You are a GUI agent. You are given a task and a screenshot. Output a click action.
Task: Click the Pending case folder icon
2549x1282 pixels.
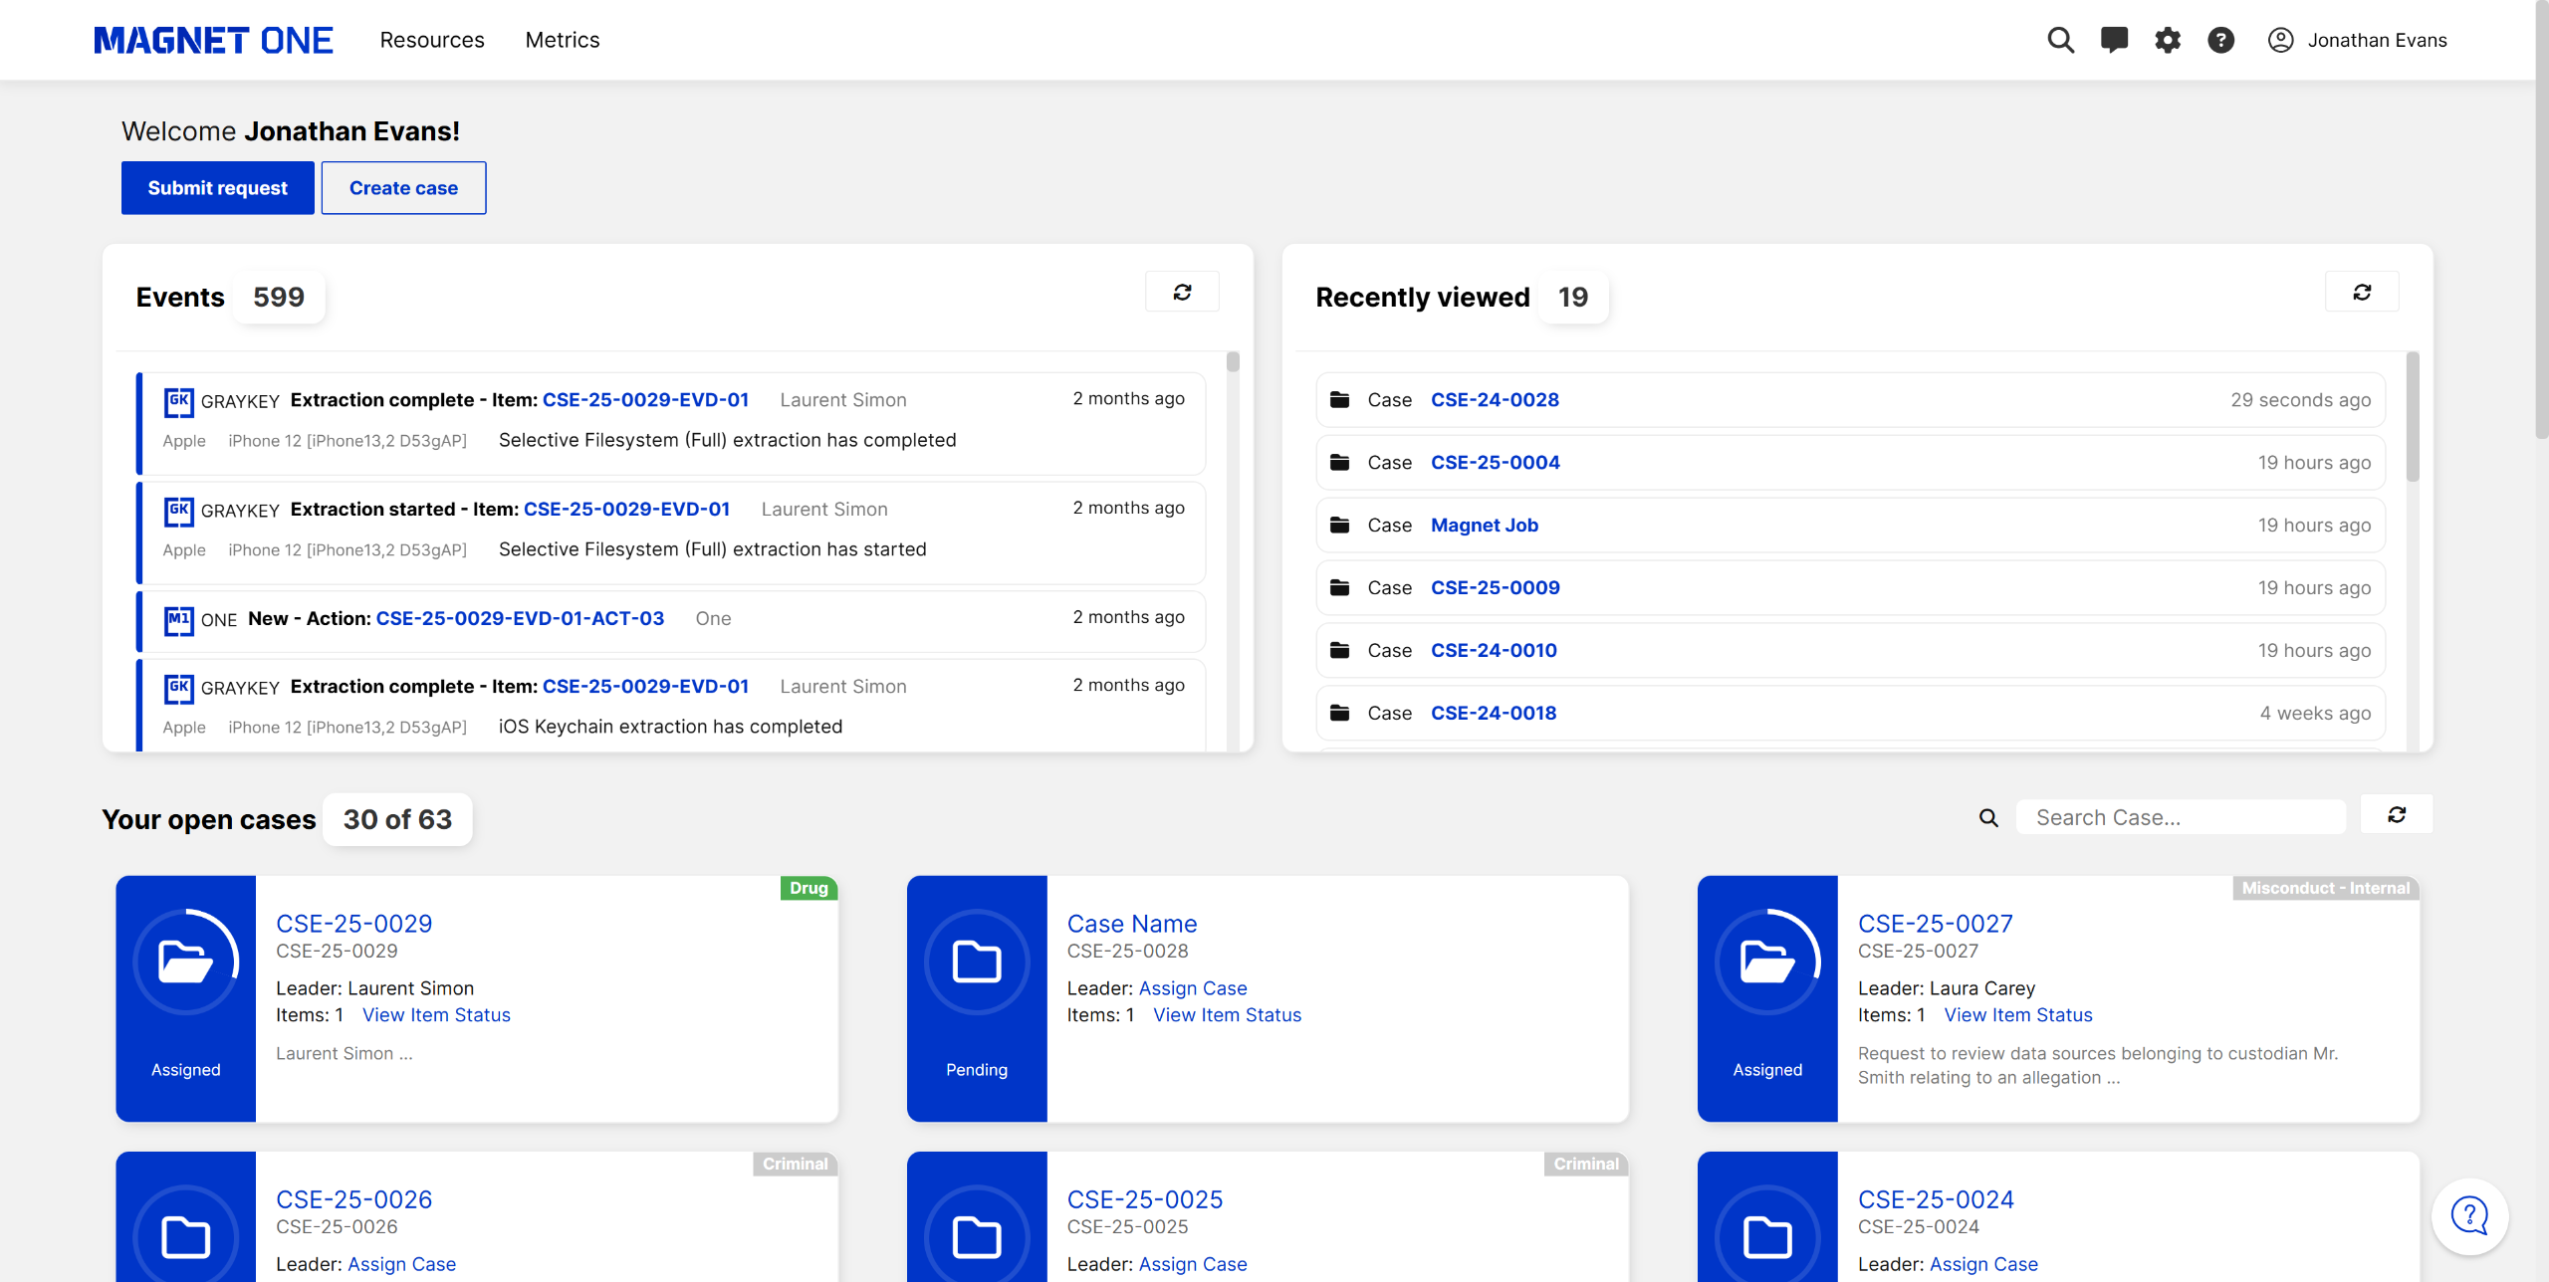(977, 961)
